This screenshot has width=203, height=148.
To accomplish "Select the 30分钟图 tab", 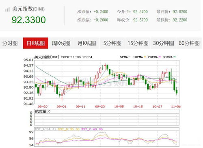I will (x=164, y=43).
